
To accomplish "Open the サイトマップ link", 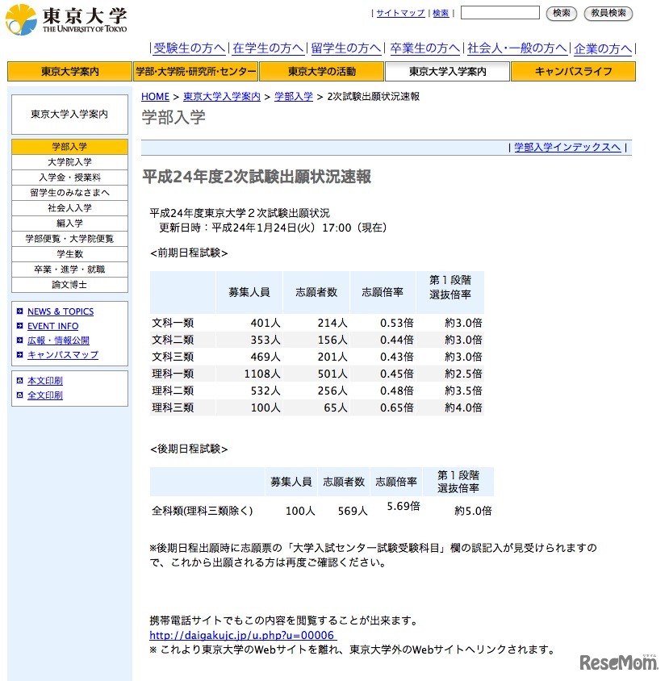I will point(400,13).
